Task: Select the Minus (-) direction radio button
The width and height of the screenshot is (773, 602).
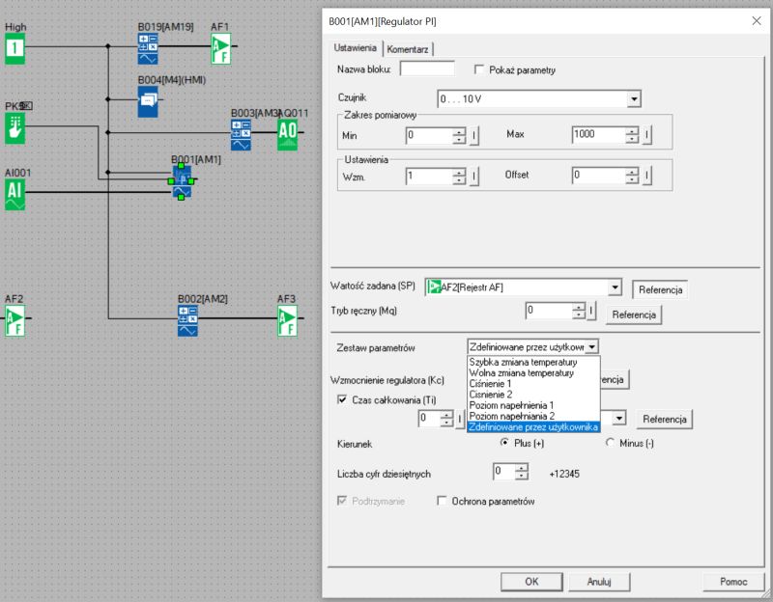Action: click(x=610, y=443)
